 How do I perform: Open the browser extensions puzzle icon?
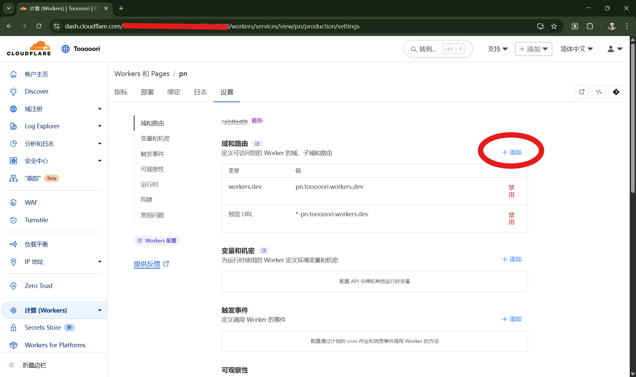point(590,26)
